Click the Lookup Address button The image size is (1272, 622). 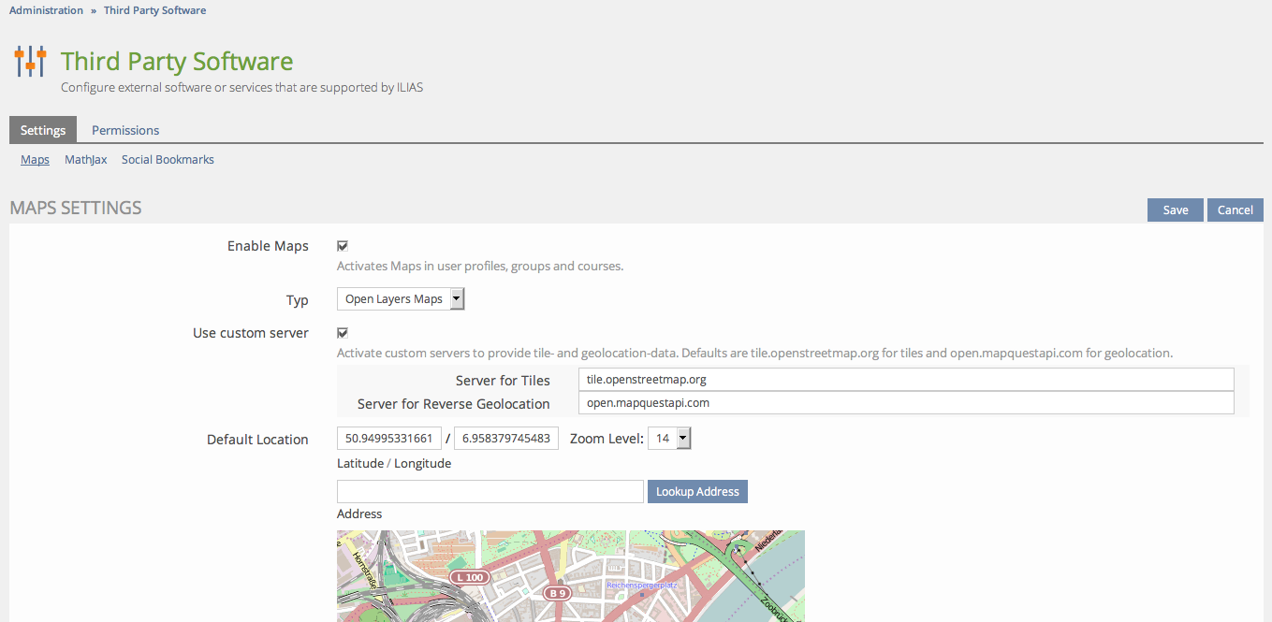(x=697, y=491)
